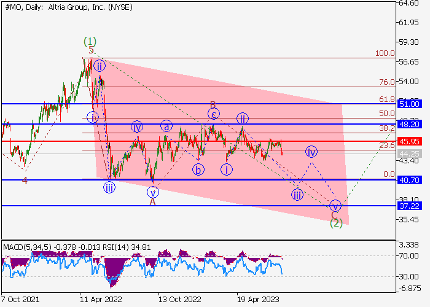
Task: Click the 43.40 price axis value
Action: pyautogui.click(x=408, y=161)
